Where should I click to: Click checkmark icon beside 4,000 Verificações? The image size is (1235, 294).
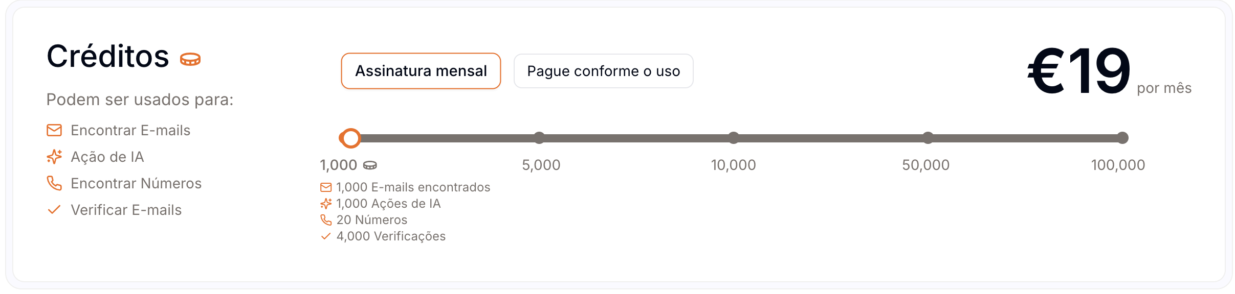click(326, 236)
